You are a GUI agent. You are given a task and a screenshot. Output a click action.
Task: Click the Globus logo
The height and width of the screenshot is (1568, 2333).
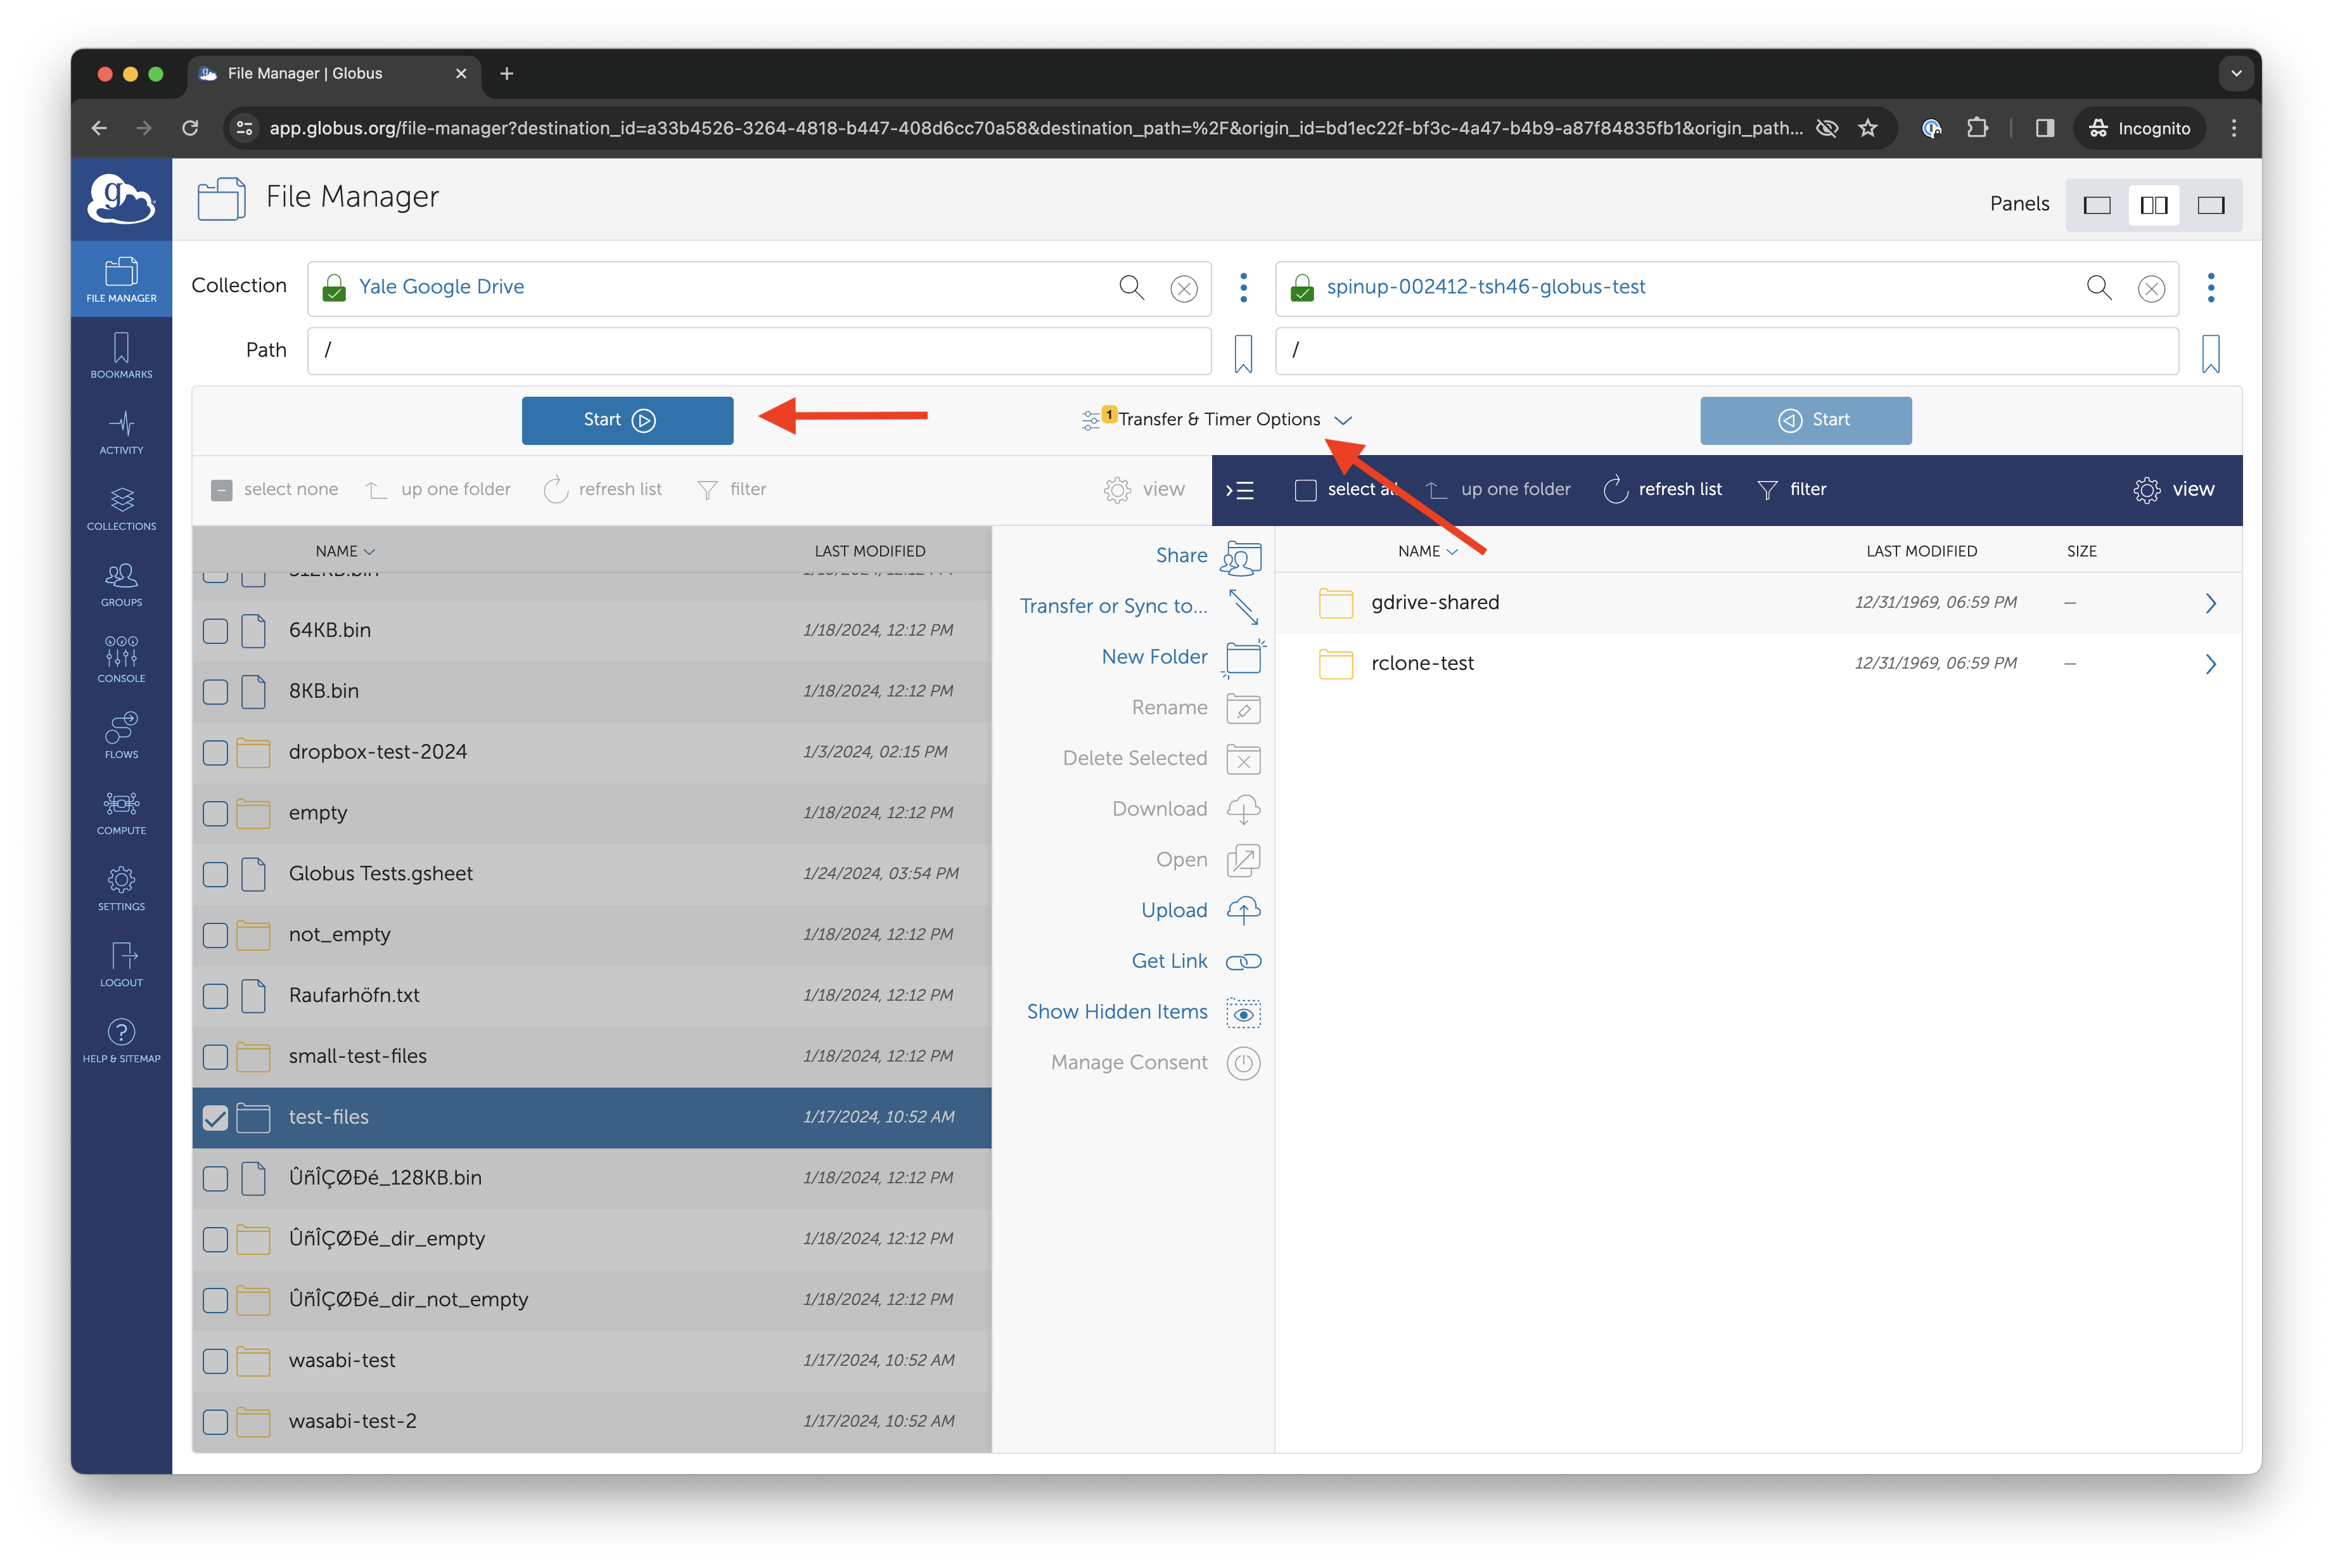121,198
